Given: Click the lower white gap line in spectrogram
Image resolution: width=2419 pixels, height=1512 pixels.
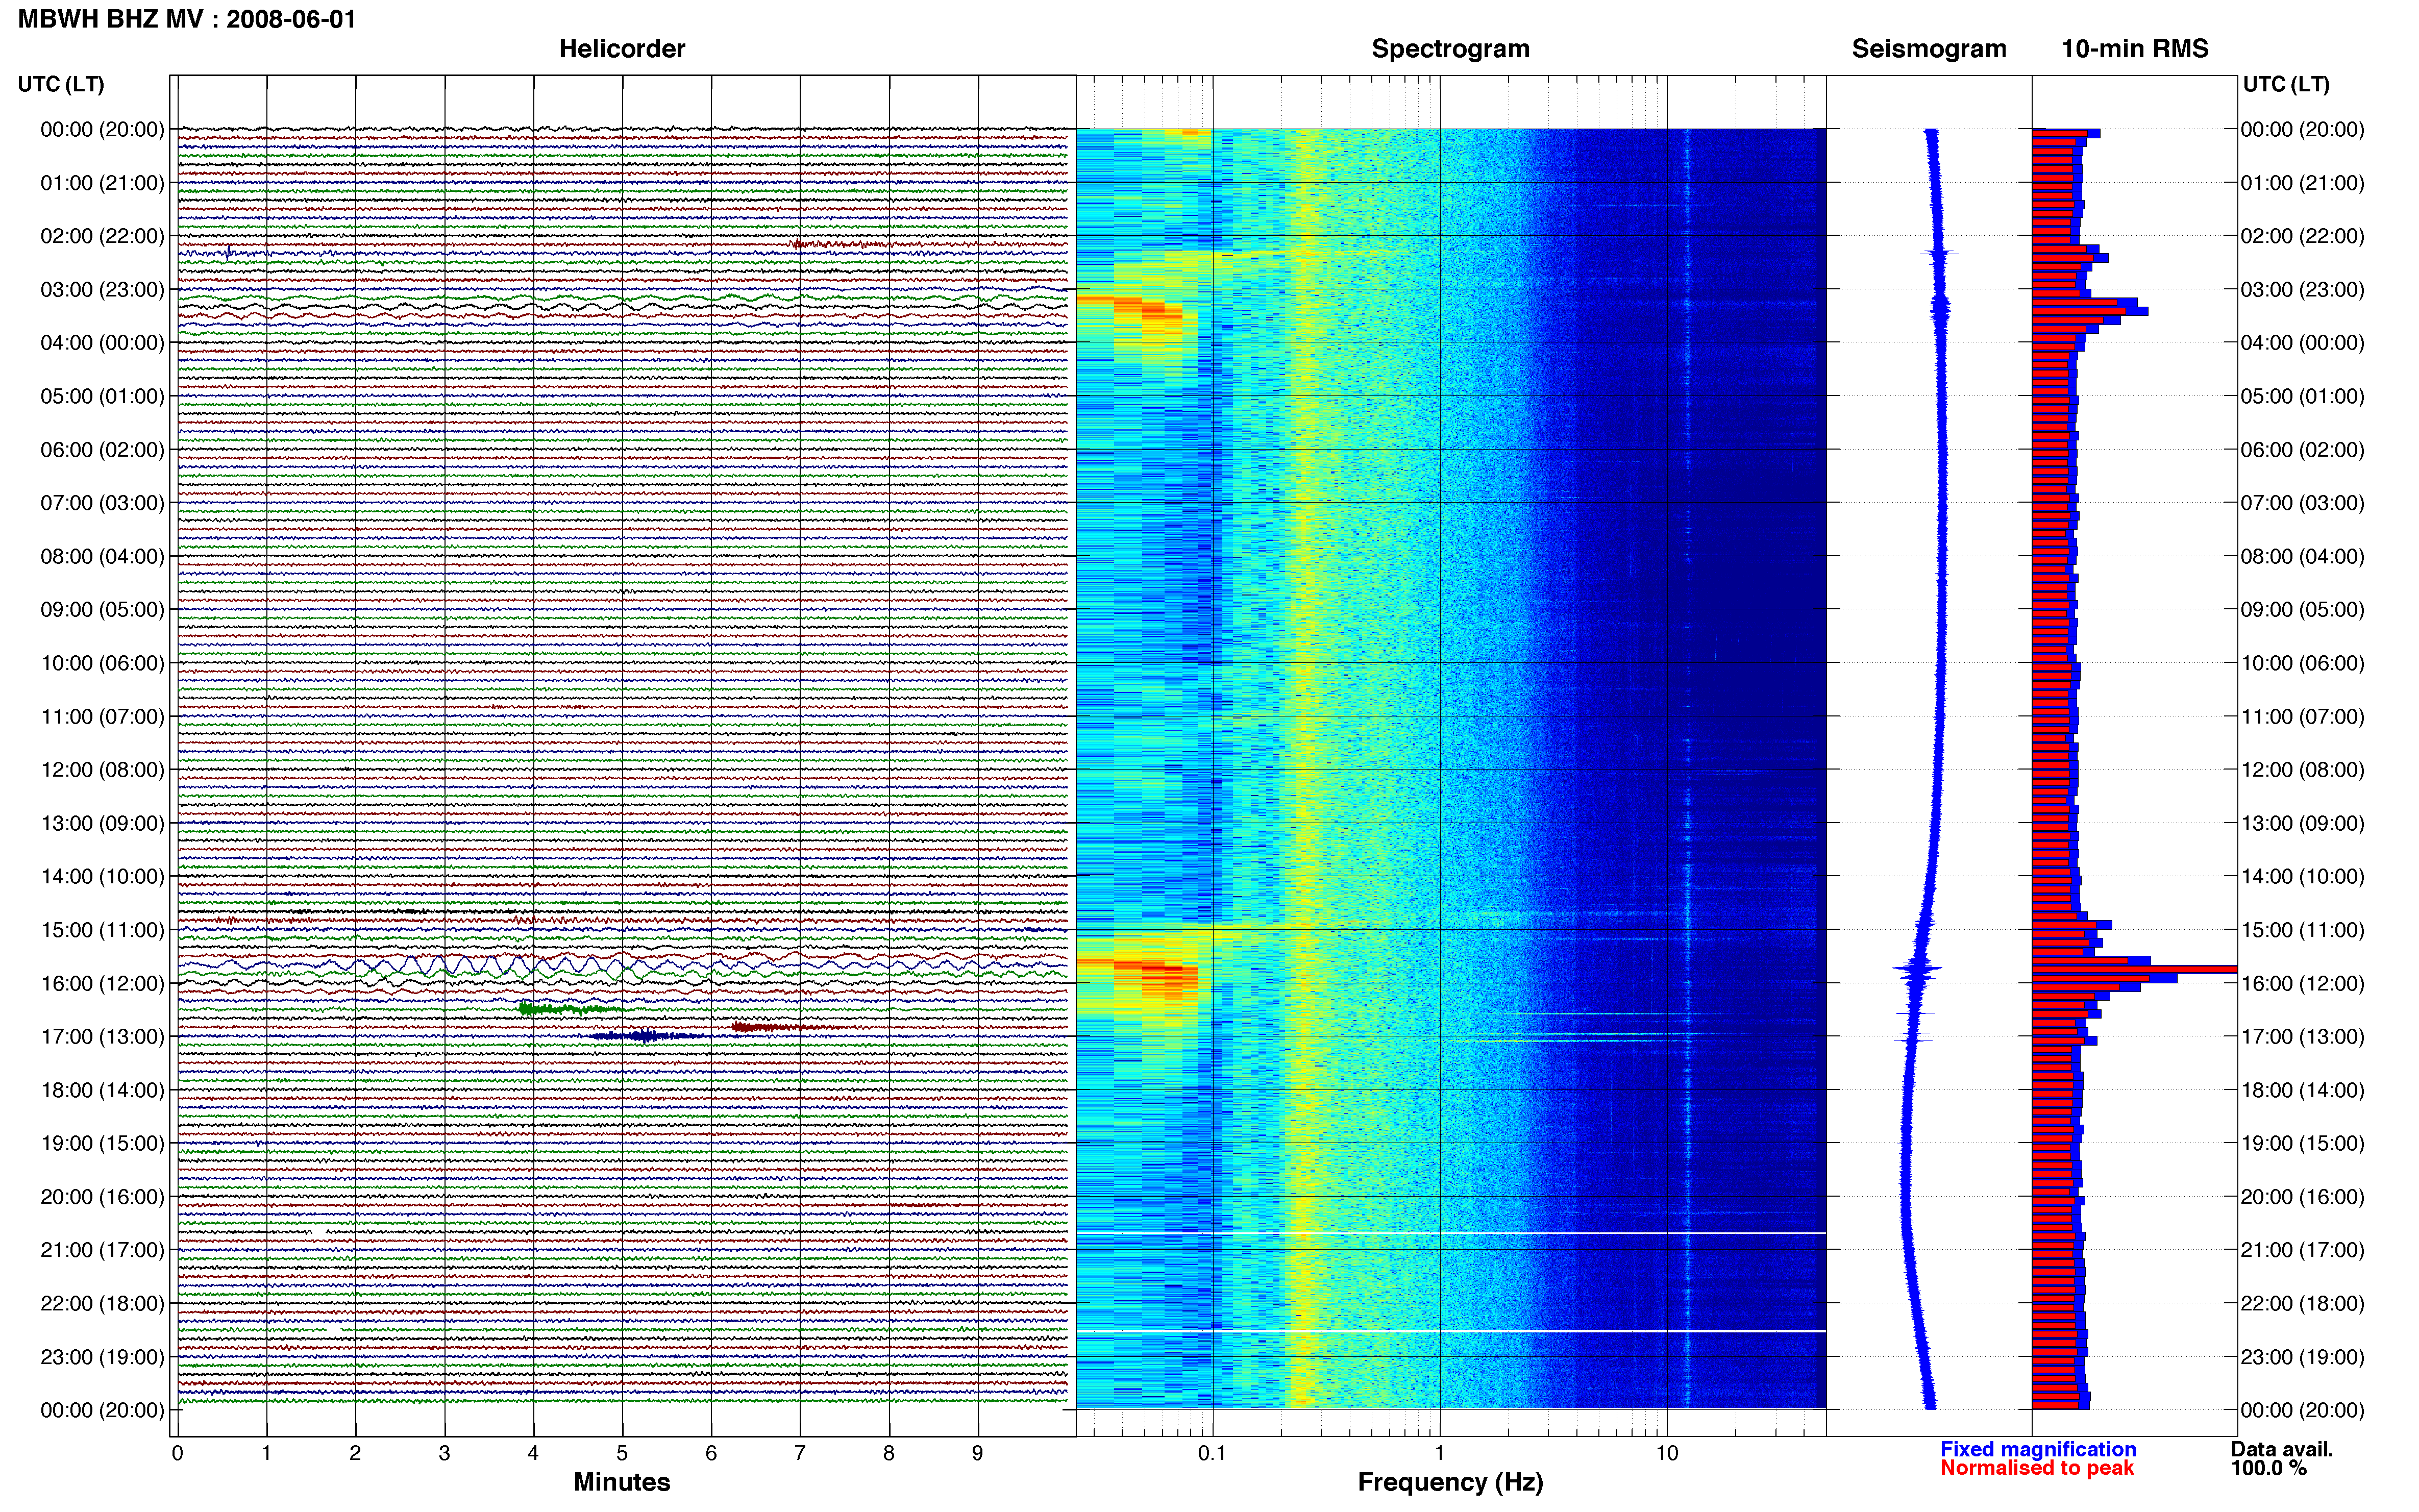Looking at the screenshot, I should (x=1451, y=1331).
